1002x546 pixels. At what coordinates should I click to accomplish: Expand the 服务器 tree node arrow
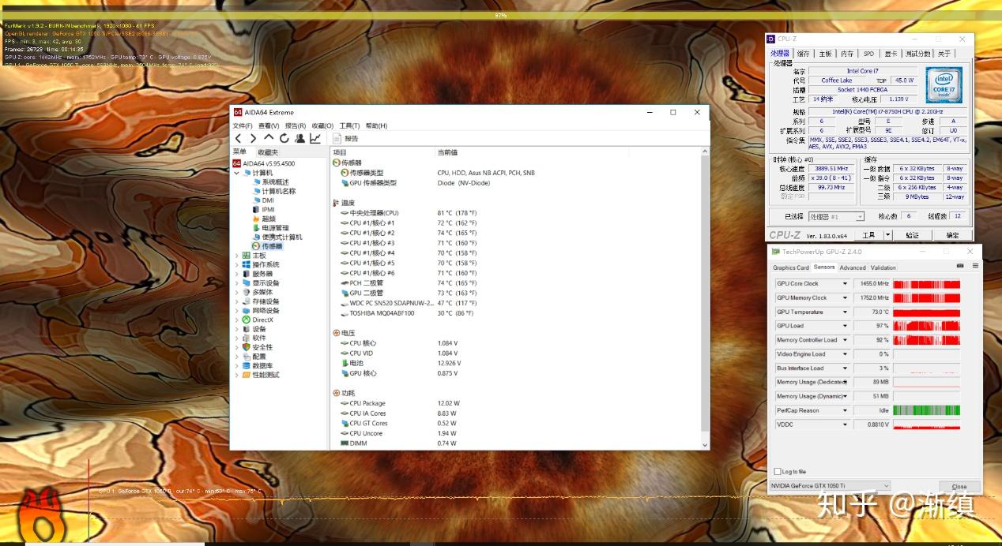coord(236,274)
